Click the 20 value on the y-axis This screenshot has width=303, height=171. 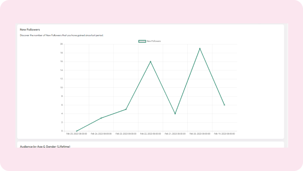click(62, 44)
